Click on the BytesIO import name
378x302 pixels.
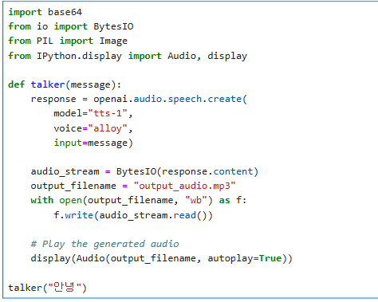click(113, 26)
